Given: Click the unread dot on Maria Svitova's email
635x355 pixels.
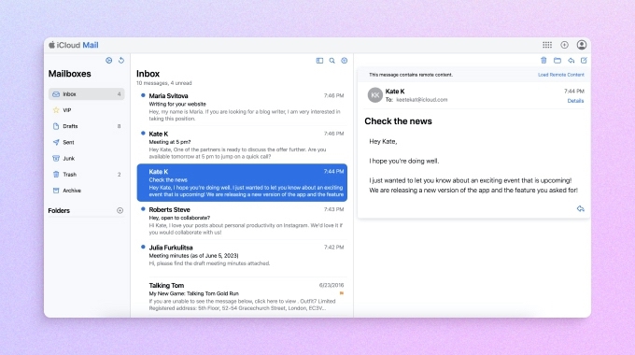Looking at the screenshot, I should point(143,95).
